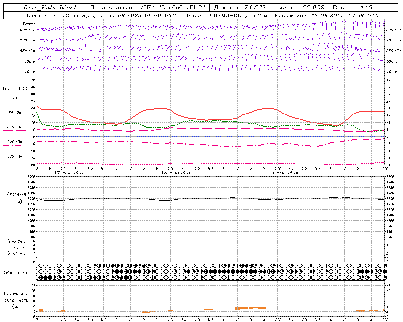Viewport: 403px width, 322px height.
Task: Click the solid red legend line under '2м'
Action: (x=14, y=102)
